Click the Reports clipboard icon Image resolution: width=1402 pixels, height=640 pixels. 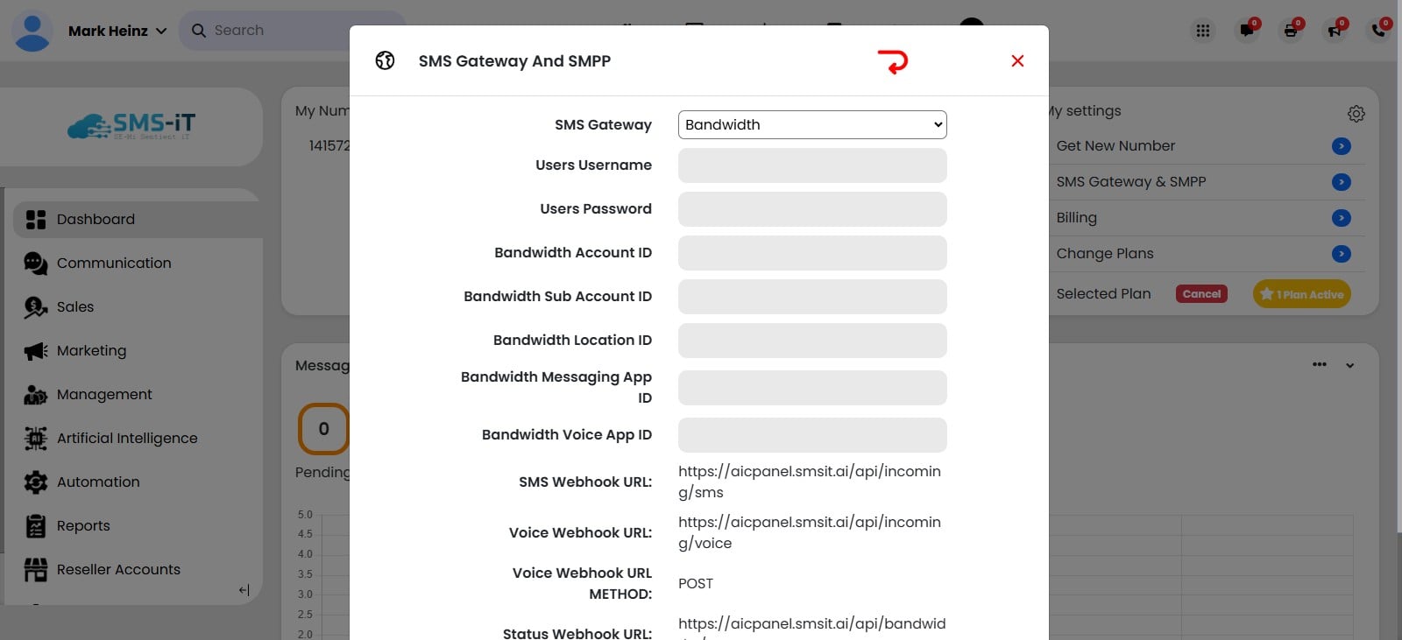tap(36, 526)
